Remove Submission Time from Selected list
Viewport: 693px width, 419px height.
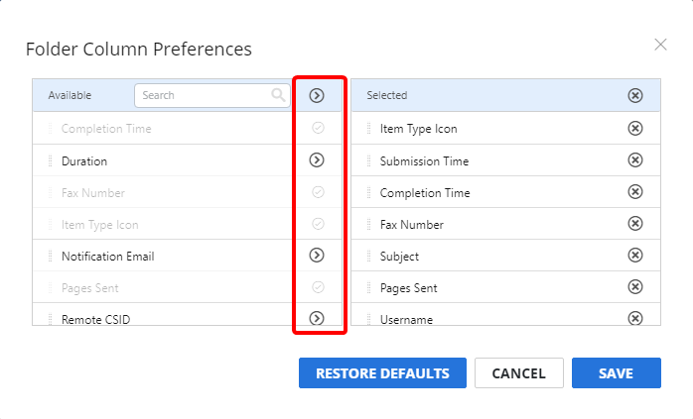tap(635, 160)
